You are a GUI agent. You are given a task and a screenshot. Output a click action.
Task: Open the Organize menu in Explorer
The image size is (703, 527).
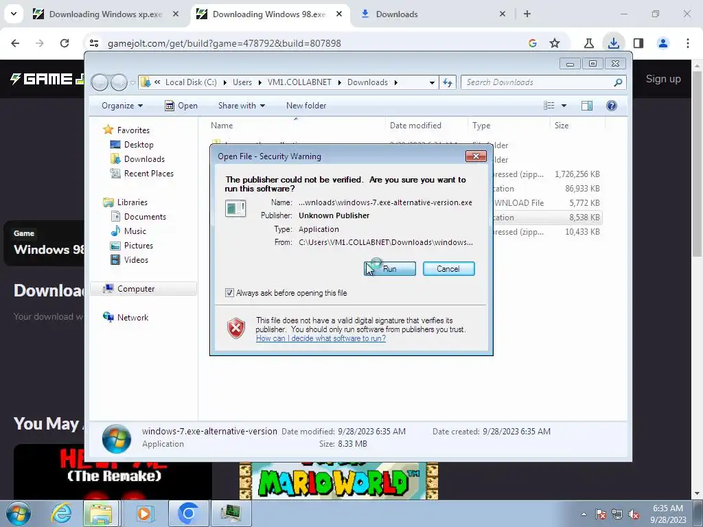pos(122,105)
